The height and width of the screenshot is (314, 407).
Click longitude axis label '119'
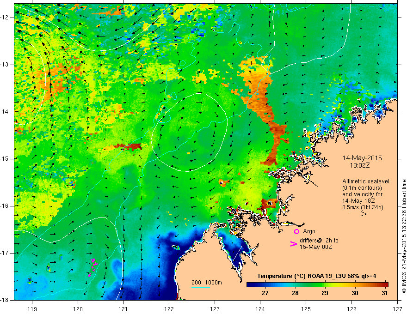point(32,309)
